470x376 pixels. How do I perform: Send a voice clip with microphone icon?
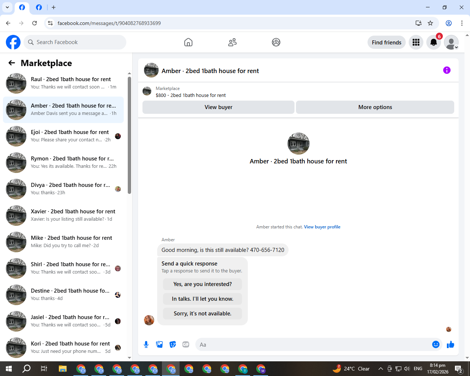[x=146, y=344]
